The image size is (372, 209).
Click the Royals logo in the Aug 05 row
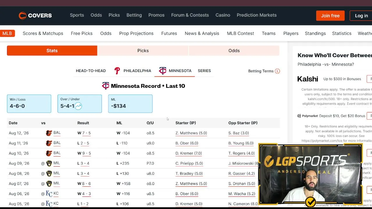[49, 204]
